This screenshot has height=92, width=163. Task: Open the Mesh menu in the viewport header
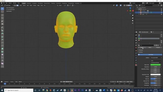pyautogui.click(x=31, y=5)
